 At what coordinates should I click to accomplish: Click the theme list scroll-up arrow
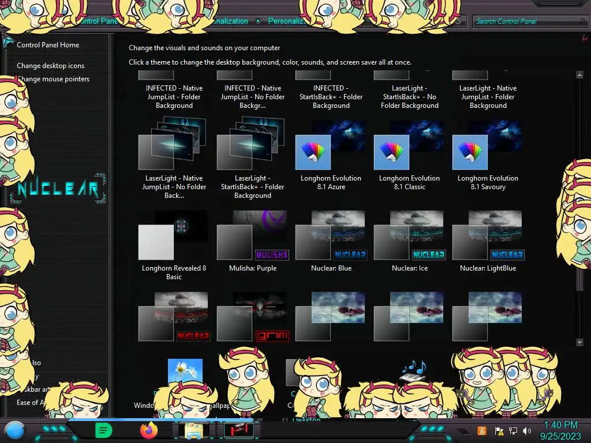[x=579, y=75]
